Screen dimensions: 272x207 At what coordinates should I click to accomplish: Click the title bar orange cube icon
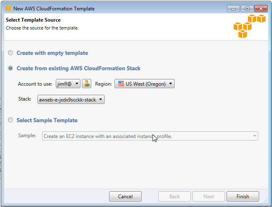pyautogui.click(x=8, y=8)
